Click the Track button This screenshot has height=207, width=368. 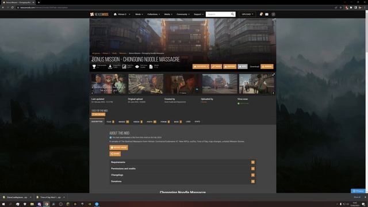pyautogui.click(x=216, y=67)
